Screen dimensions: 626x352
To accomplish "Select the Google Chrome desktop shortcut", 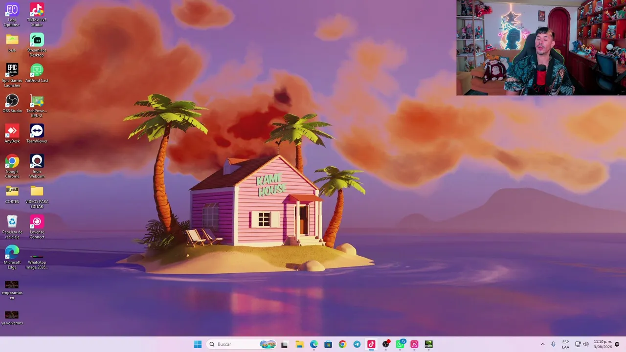I will click(12, 166).
